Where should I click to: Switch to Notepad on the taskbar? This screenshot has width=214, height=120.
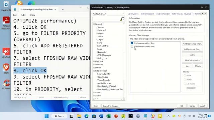tap(145, 116)
